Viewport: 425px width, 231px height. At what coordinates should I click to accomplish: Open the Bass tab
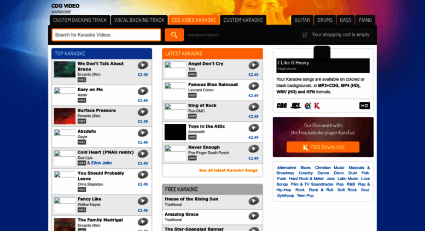(x=346, y=20)
